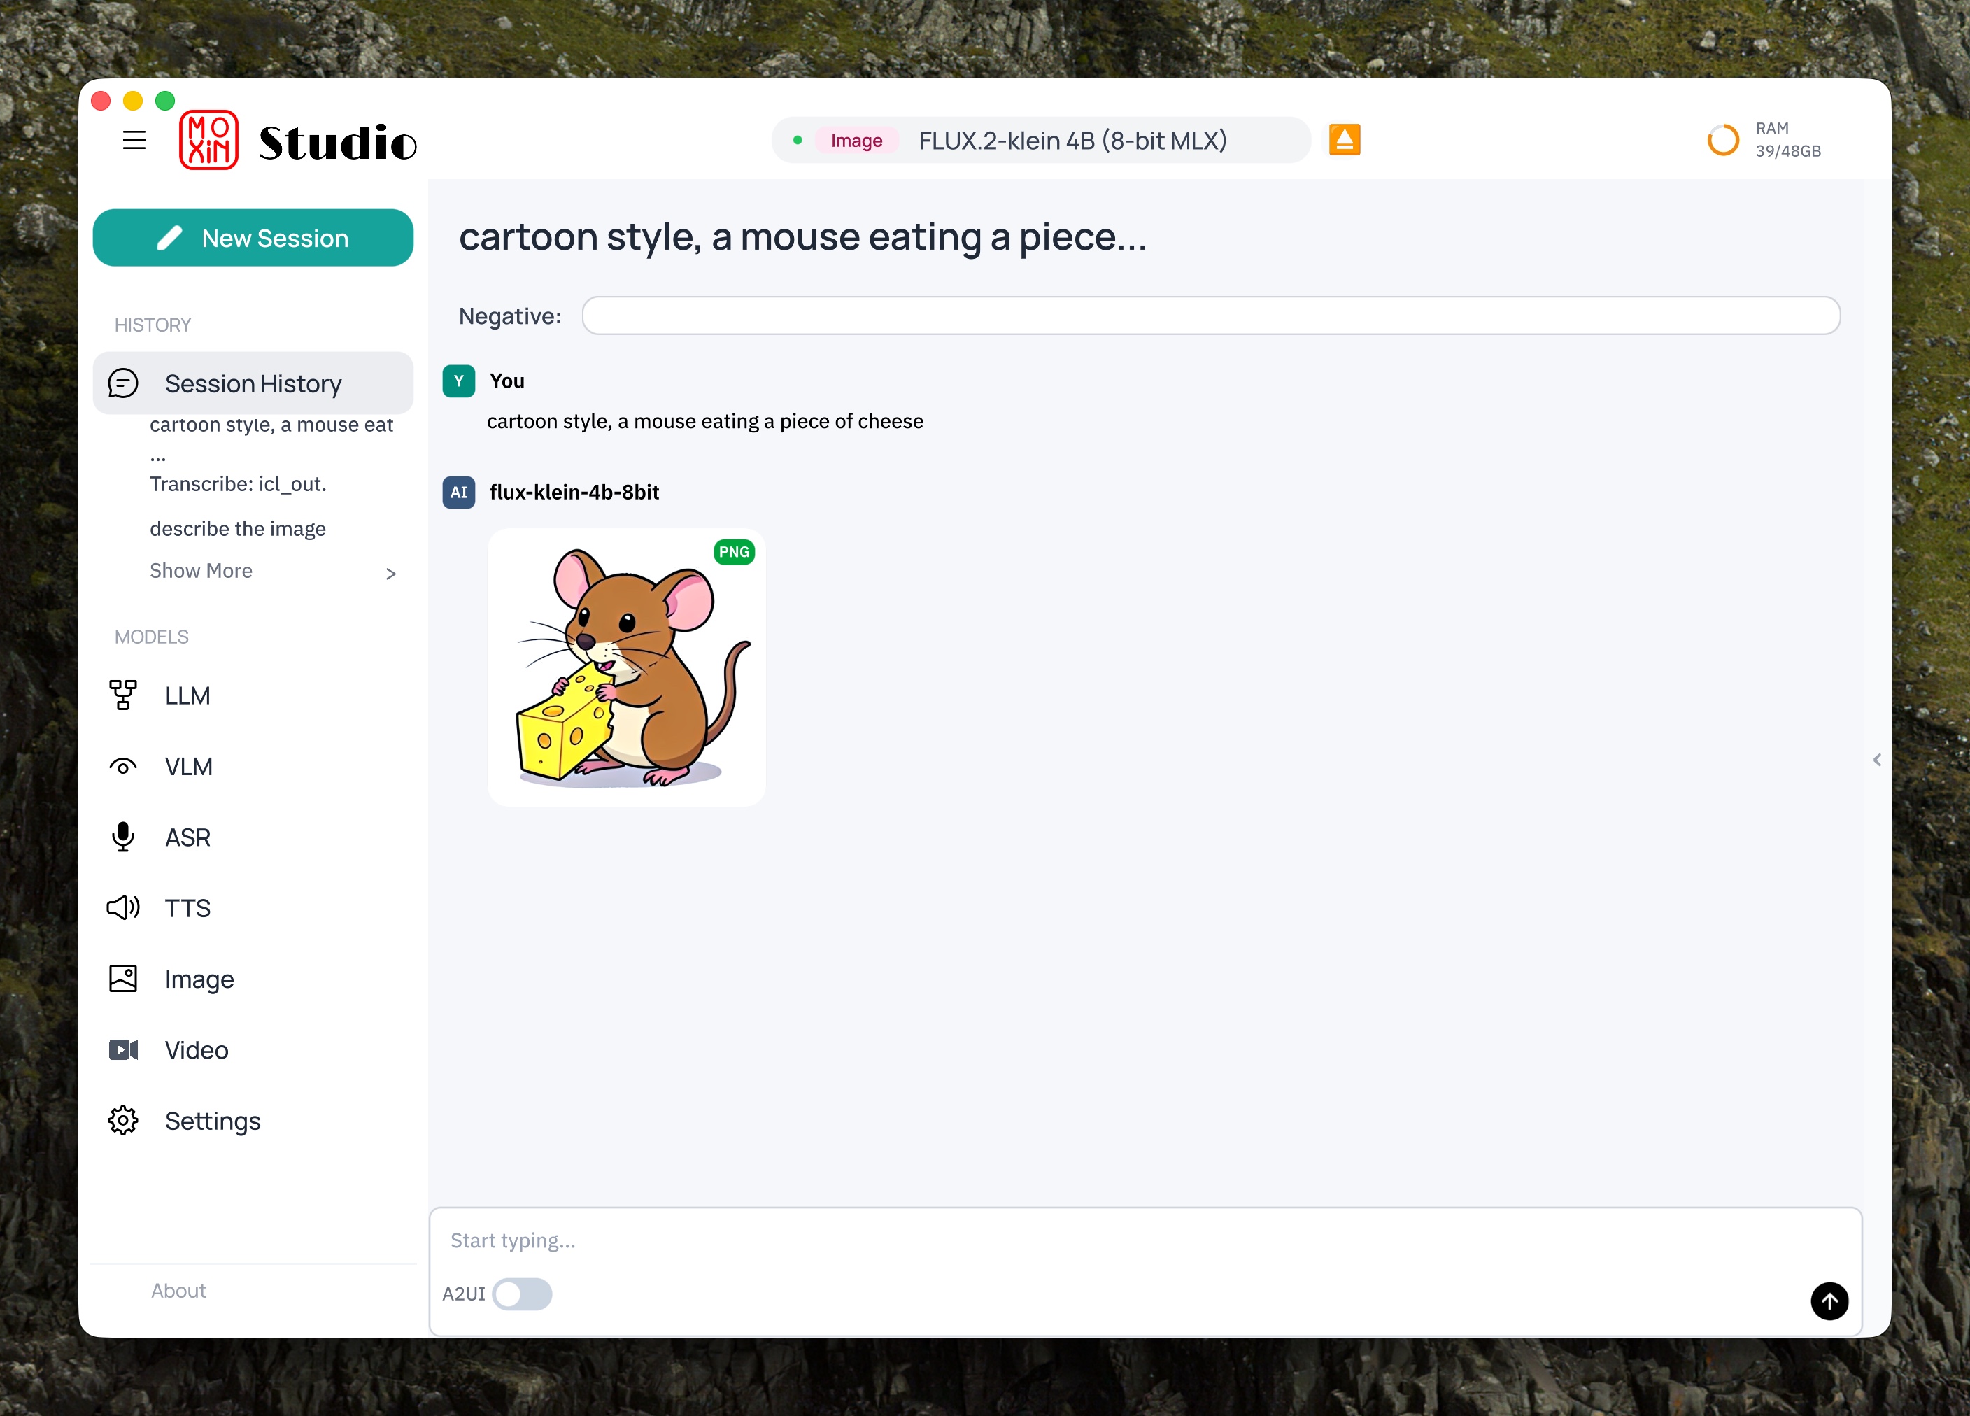
Task: Open the FLUX.2-klein model selector
Action: (x=1040, y=140)
